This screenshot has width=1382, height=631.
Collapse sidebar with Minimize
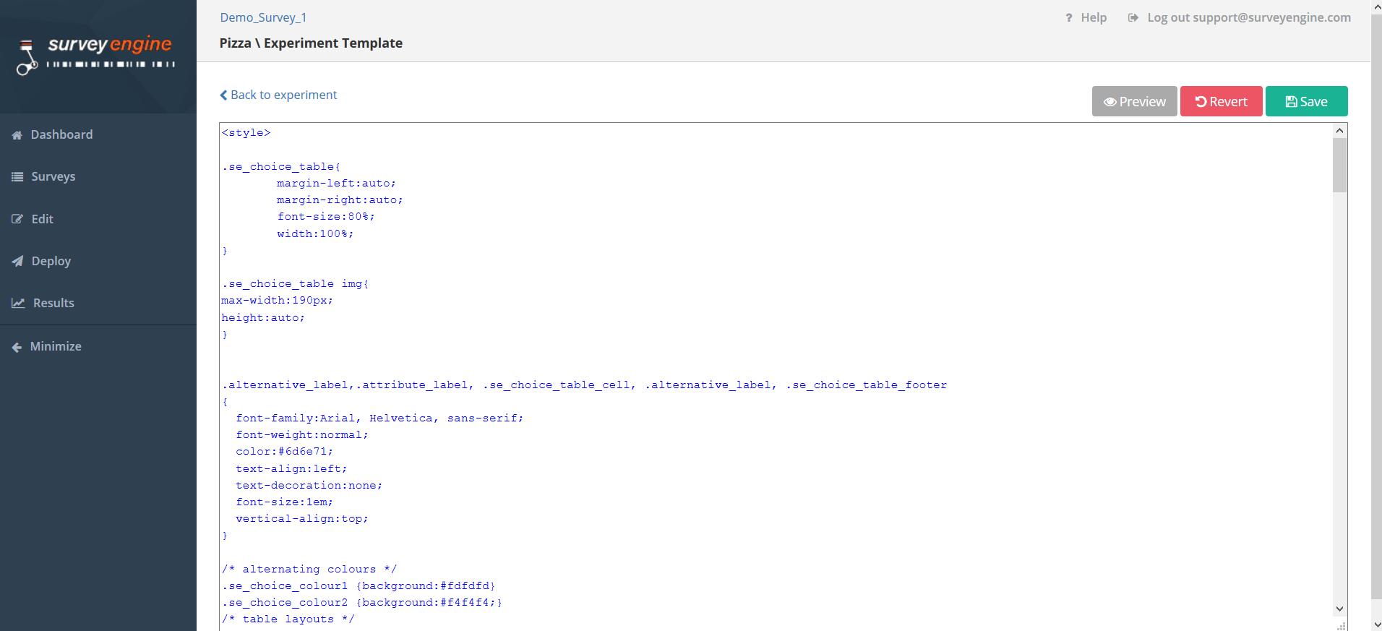point(56,347)
